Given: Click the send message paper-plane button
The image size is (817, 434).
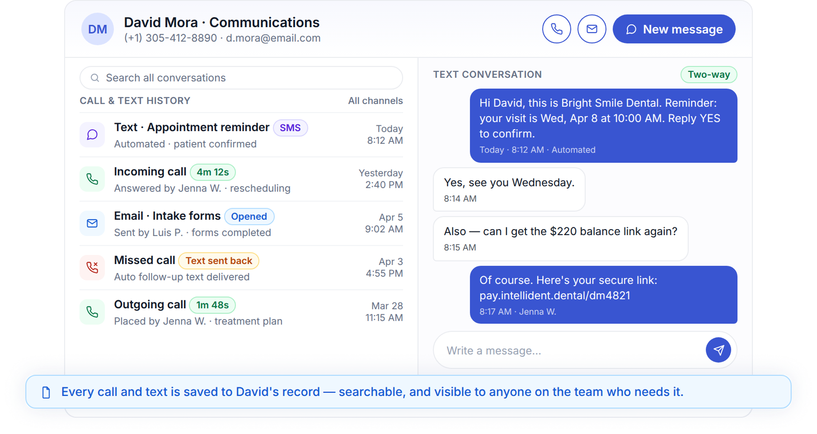Looking at the screenshot, I should point(718,350).
